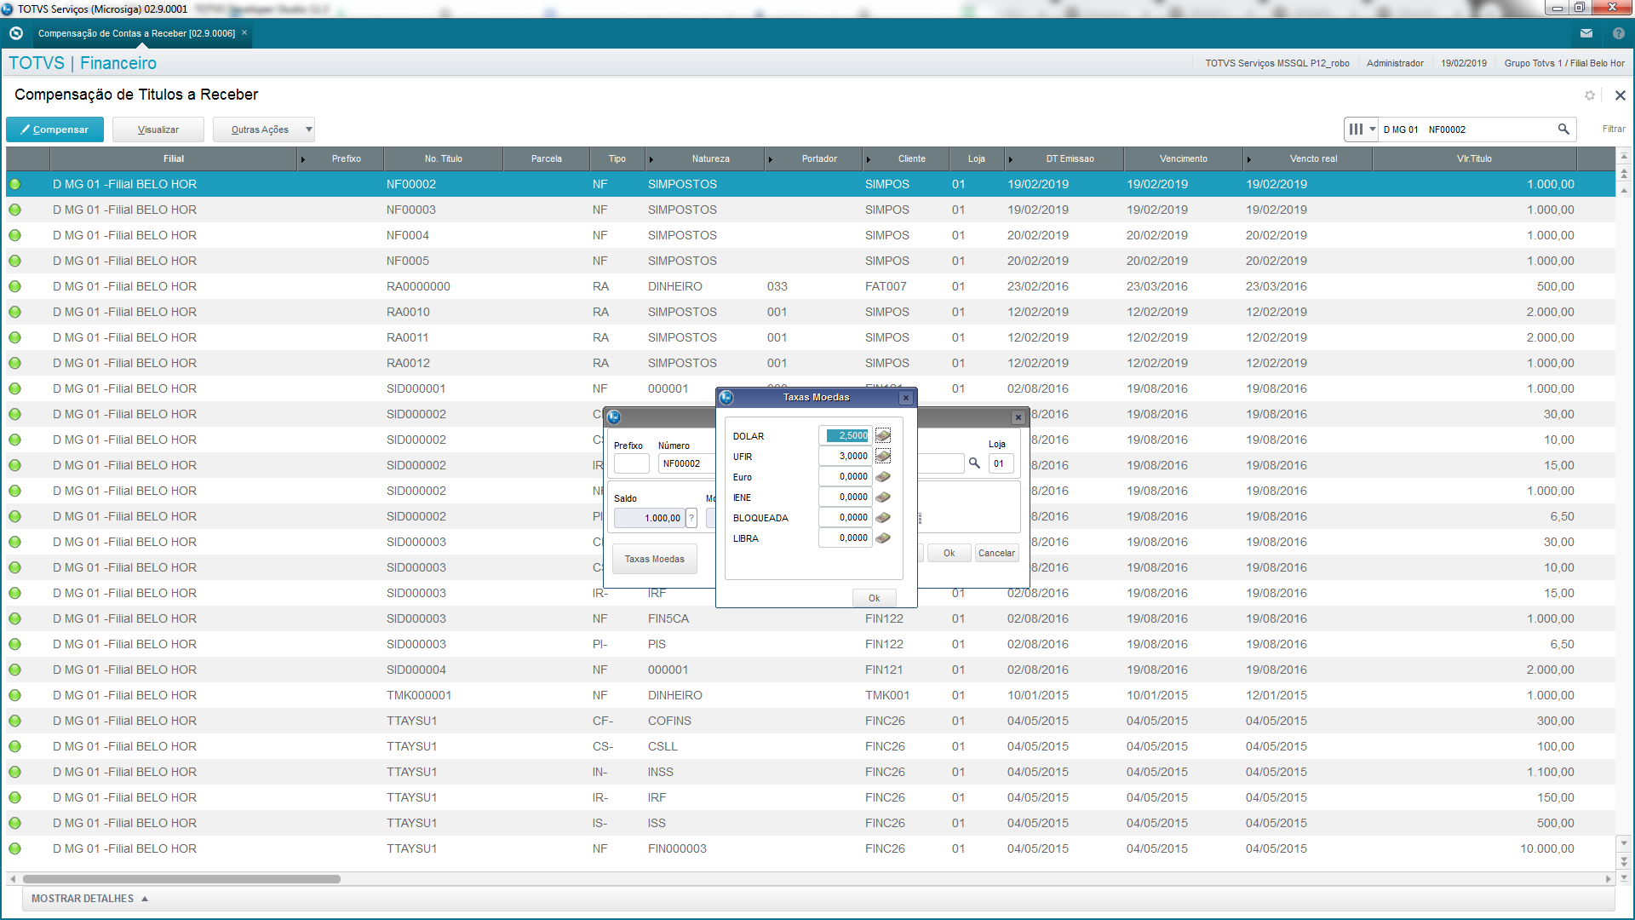Click the Visualizar button
Screen dimensions: 1635x920
(x=158, y=129)
